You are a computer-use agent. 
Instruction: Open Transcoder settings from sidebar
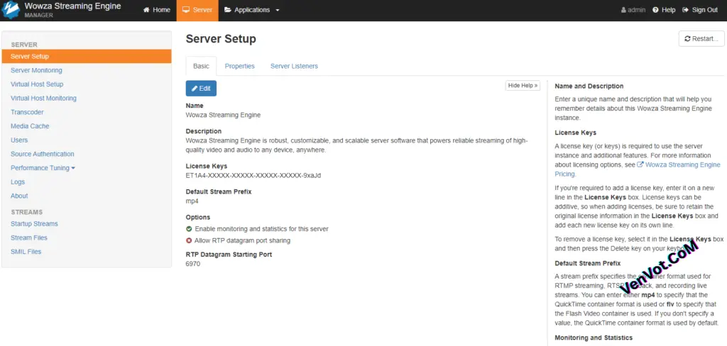tap(27, 112)
